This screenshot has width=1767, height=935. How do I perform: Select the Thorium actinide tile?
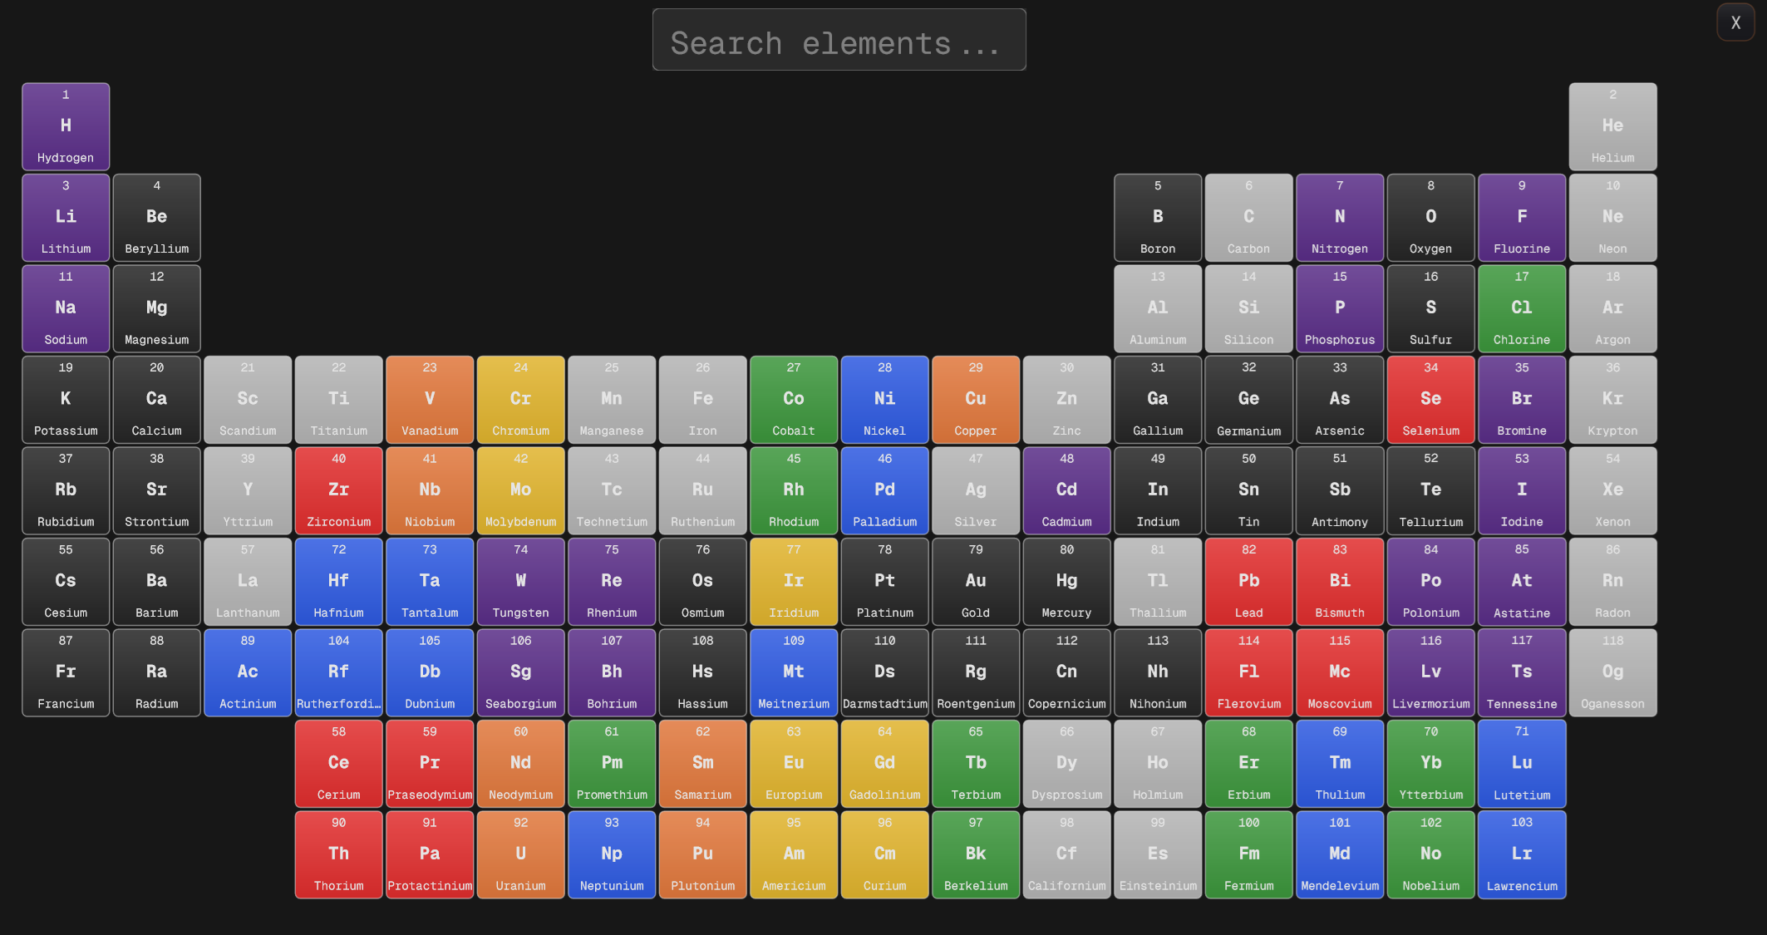[339, 854]
